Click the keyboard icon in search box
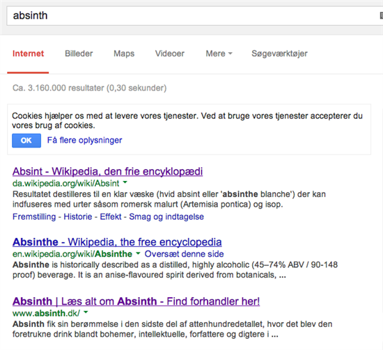The image size is (383, 350). [382, 15]
